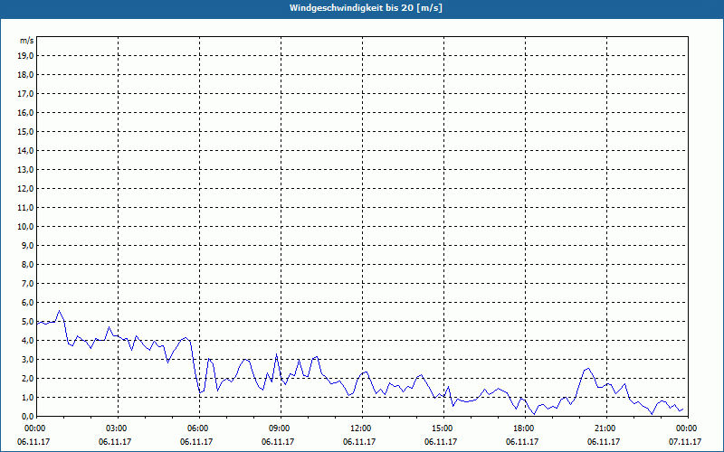Viewport: 724px width, 452px height.
Task: Click the 10,0 y-axis value
Action: click(x=26, y=227)
